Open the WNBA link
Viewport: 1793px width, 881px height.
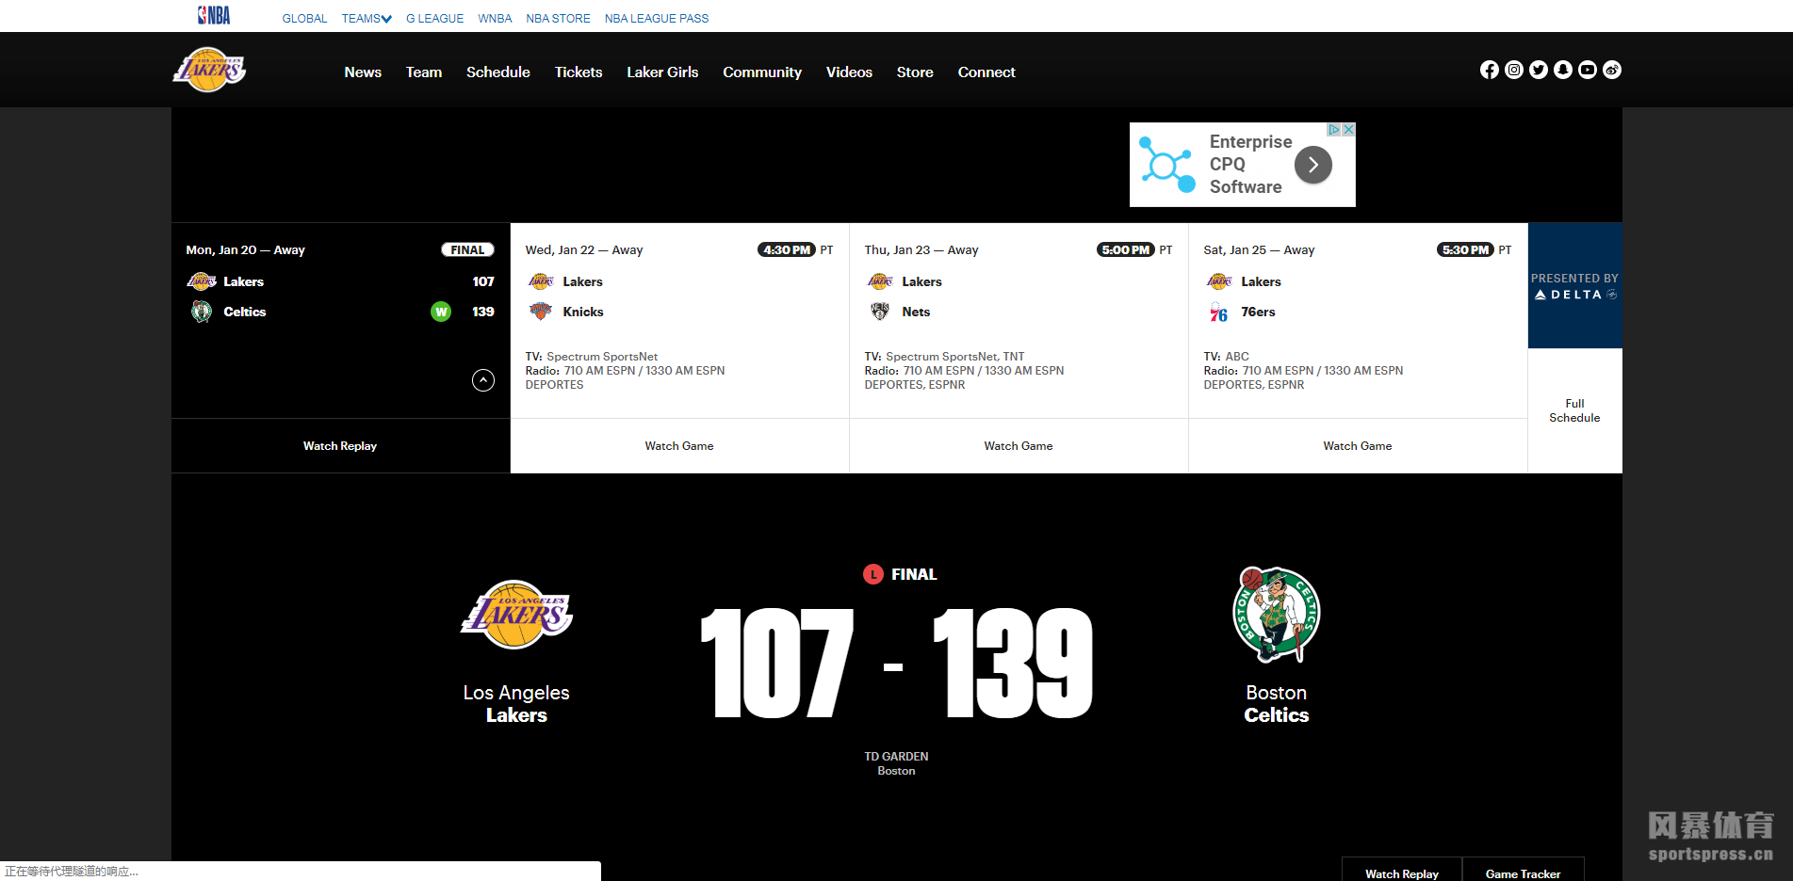495,19
